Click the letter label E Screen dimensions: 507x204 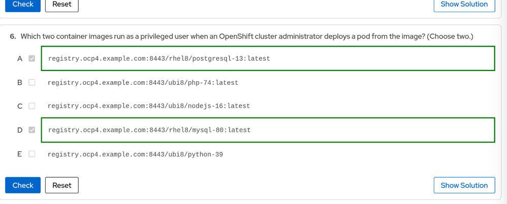coord(20,154)
